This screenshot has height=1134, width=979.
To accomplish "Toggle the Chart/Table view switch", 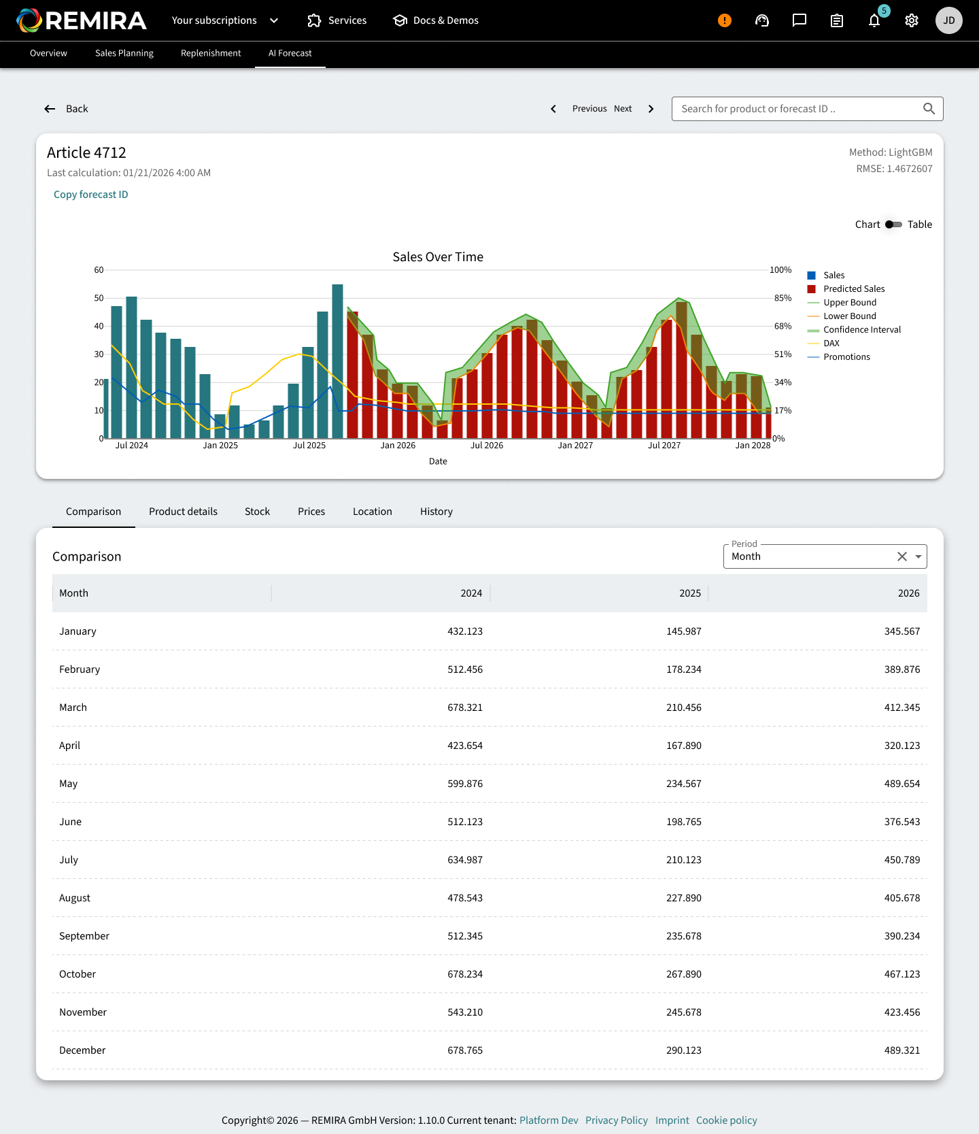I will coord(893,224).
